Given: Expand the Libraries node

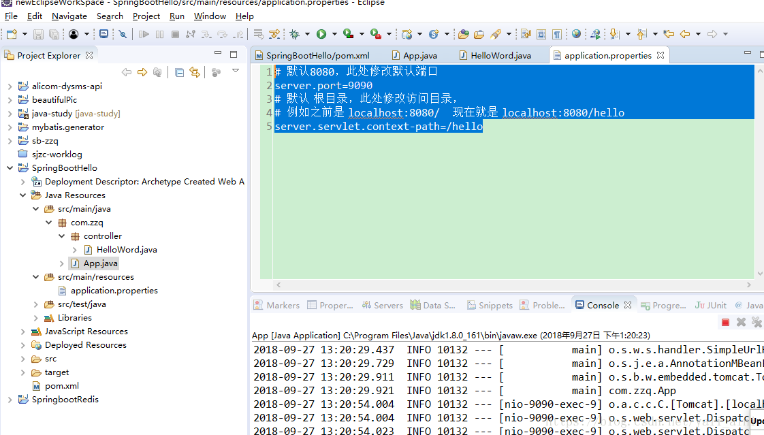Looking at the screenshot, I should 36,318.
